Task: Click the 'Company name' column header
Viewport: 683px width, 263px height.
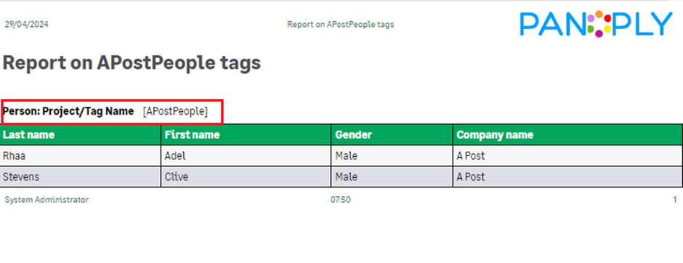Action: point(568,134)
